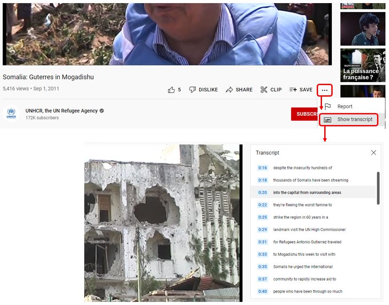The height and width of the screenshot is (305, 389).
Task: Jump to transcript line at 0:22
Action: pos(263,205)
